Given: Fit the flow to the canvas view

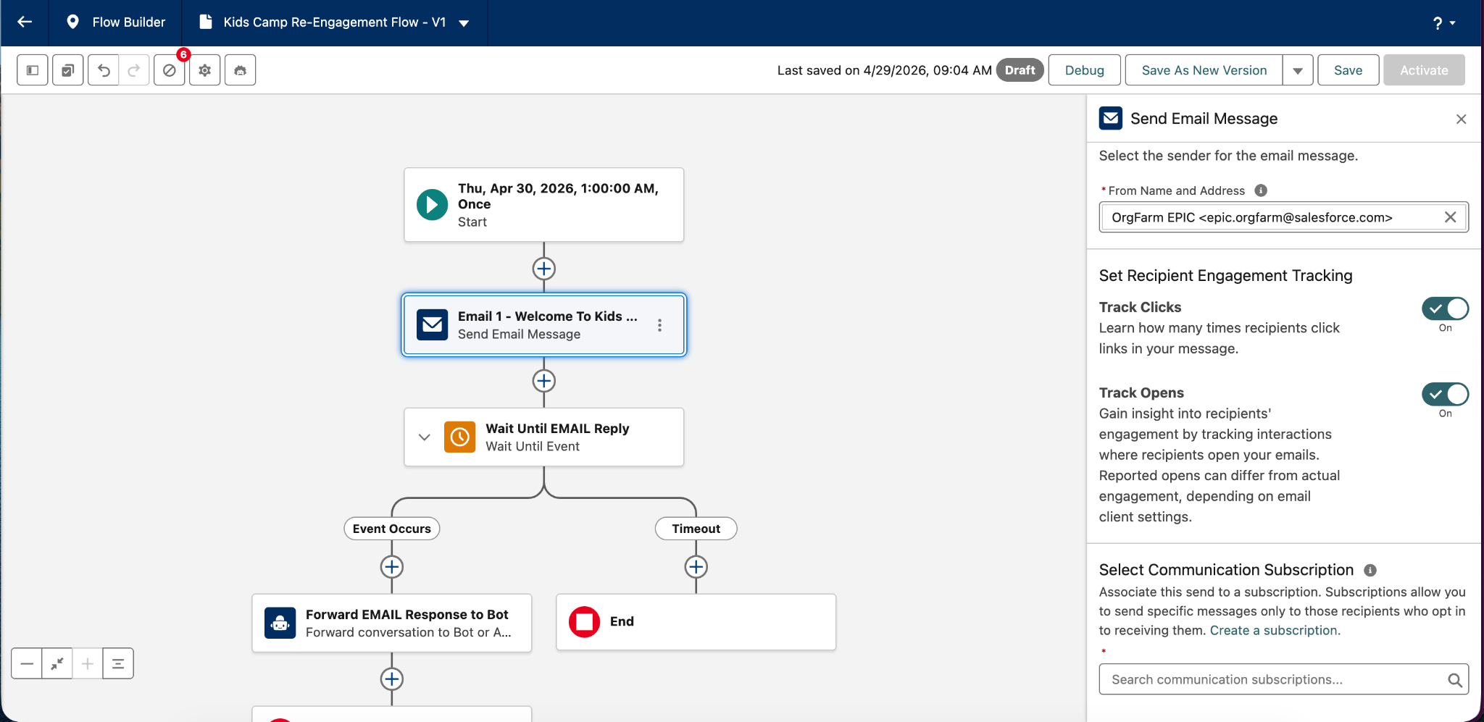Looking at the screenshot, I should click(x=57, y=663).
